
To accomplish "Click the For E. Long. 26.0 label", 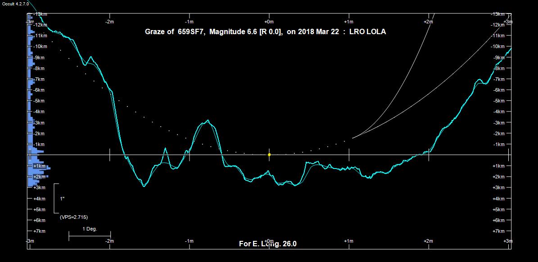I will point(267,244).
